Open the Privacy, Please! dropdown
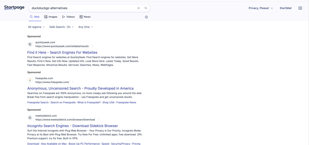 [x=261, y=8]
